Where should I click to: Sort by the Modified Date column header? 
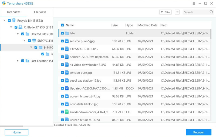coord(148,25)
